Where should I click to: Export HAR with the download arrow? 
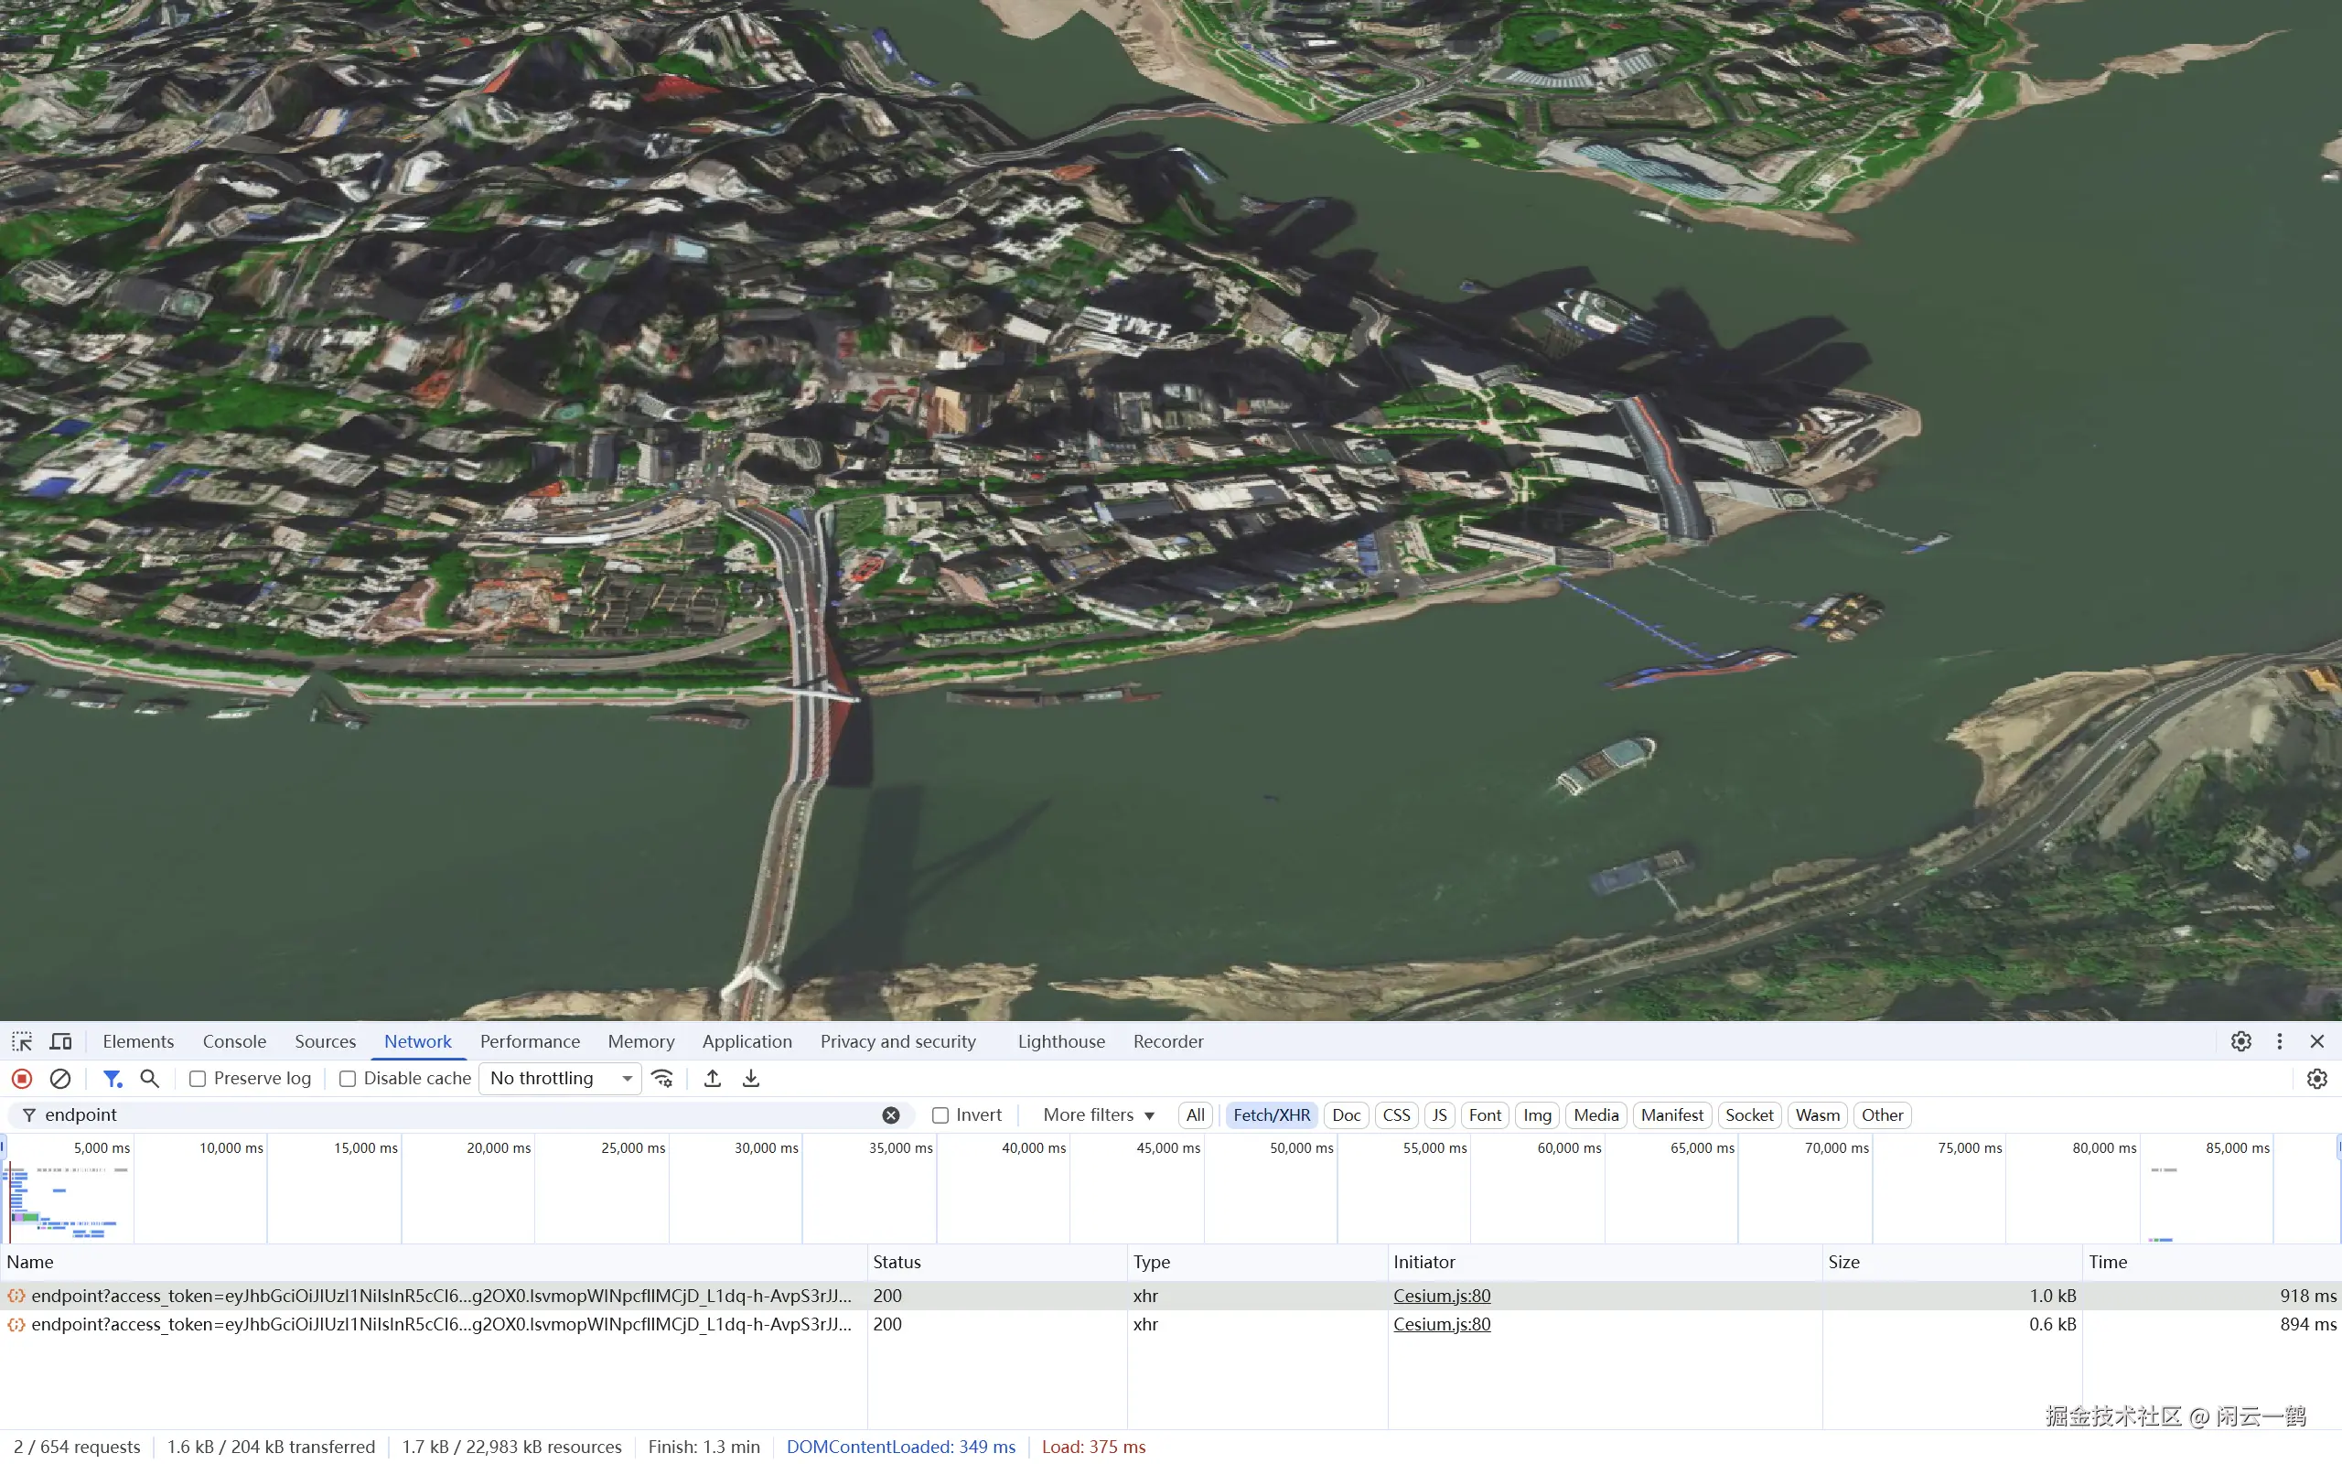[x=751, y=1078]
